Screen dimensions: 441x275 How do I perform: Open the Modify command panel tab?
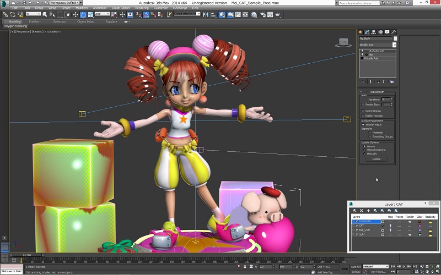(x=367, y=32)
